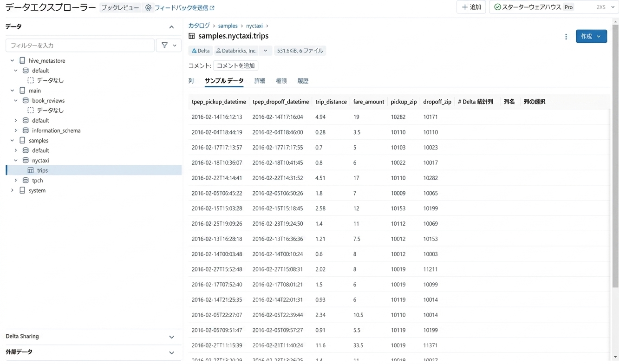Click the dropoff_zip column header
The image size is (619, 364).
click(437, 102)
